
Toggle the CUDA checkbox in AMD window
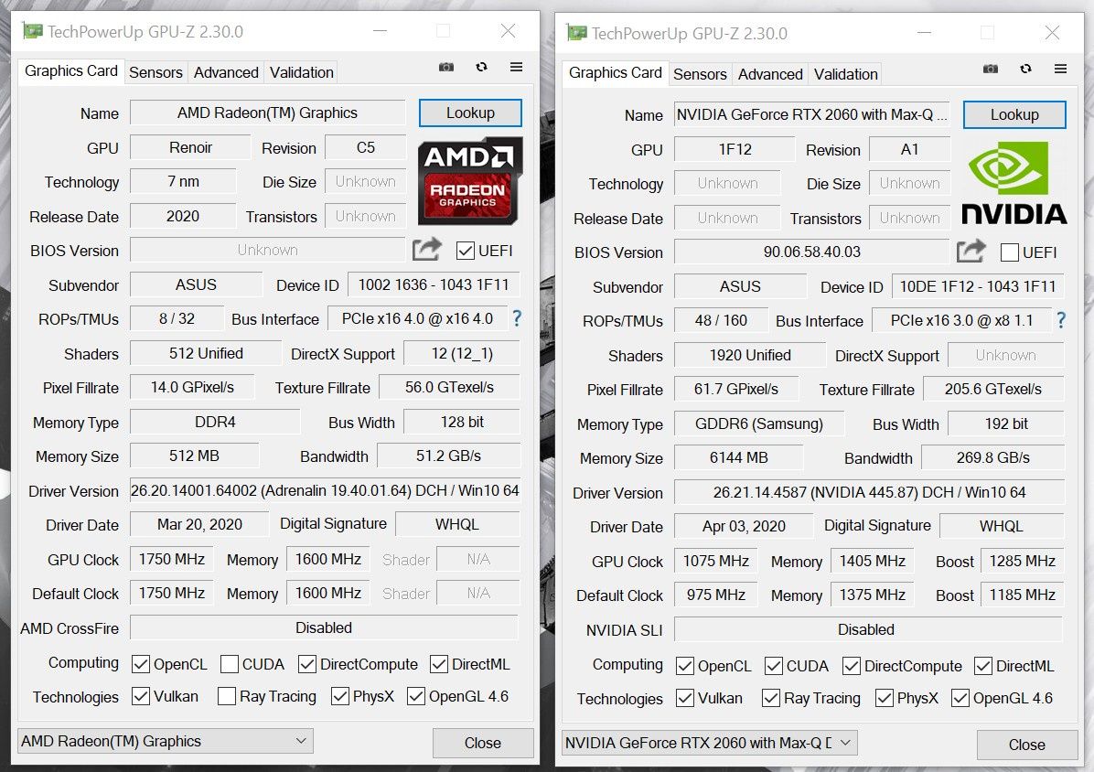coord(230,664)
